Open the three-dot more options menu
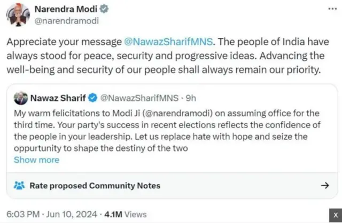 click(x=331, y=10)
